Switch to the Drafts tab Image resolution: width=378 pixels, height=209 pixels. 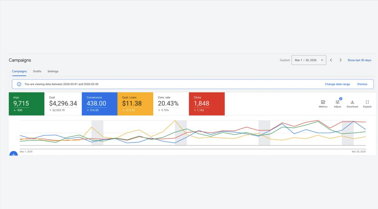(x=37, y=71)
